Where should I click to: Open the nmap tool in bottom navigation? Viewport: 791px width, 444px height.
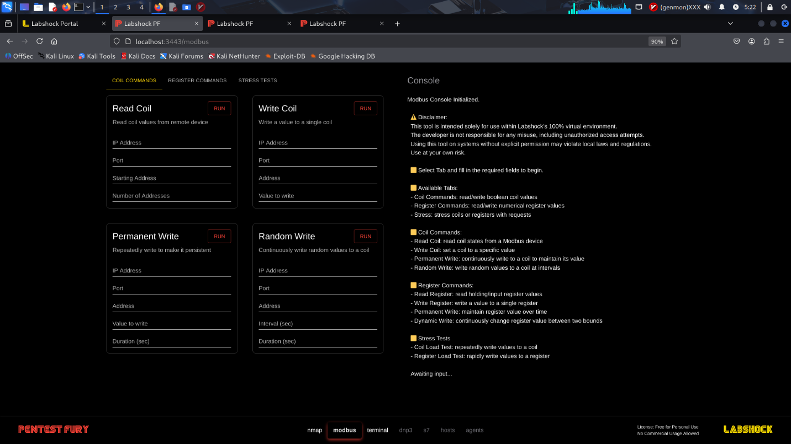coord(314,430)
